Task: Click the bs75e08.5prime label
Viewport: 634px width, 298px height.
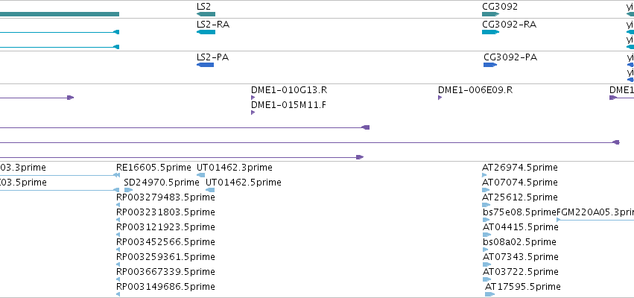Action: point(519,212)
